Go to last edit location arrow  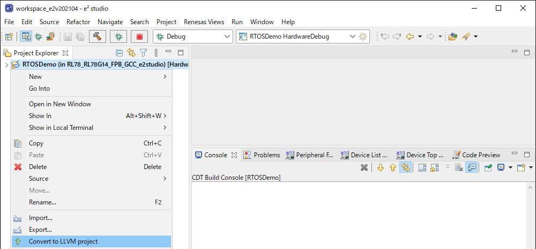[x=385, y=36]
